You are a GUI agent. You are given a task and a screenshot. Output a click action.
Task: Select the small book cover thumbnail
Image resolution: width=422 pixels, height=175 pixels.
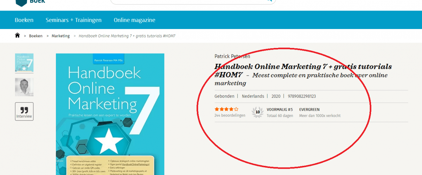point(24,63)
